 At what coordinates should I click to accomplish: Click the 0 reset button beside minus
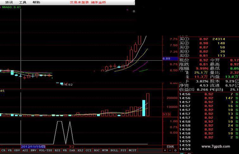click(x=175, y=150)
